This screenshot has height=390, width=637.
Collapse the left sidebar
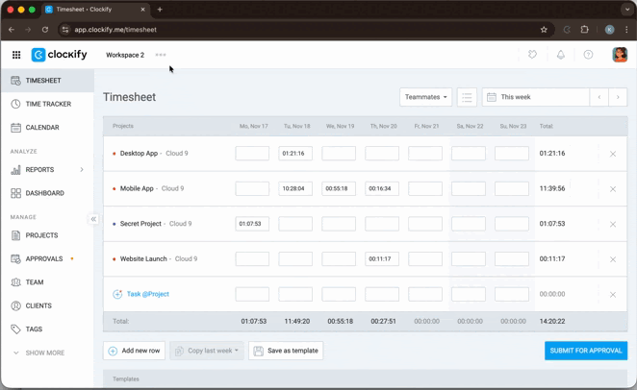pyautogui.click(x=93, y=219)
